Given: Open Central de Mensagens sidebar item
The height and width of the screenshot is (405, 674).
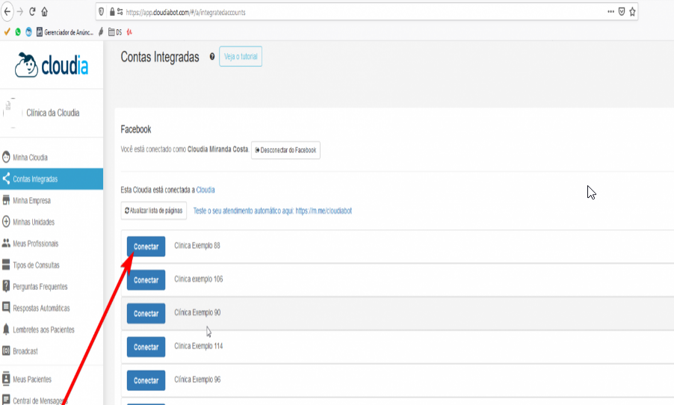Looking at the screenshot, I should (51, 398).
